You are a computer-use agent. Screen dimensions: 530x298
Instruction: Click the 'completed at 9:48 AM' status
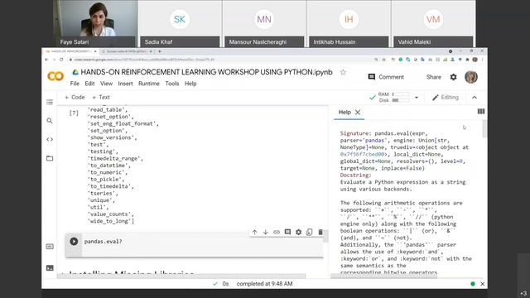point(264,284)
